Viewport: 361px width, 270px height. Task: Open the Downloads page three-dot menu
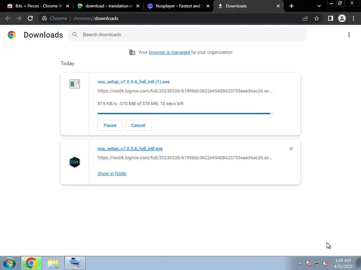pyautogui.click(x=349, y=35)
